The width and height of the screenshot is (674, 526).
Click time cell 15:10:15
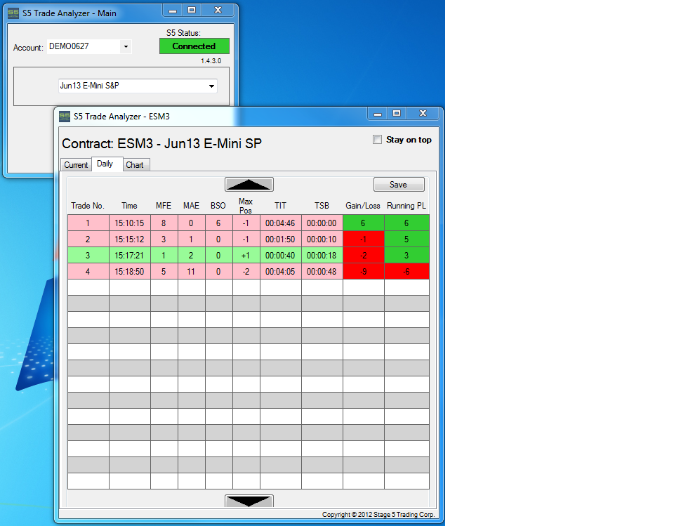click(129, 223)
